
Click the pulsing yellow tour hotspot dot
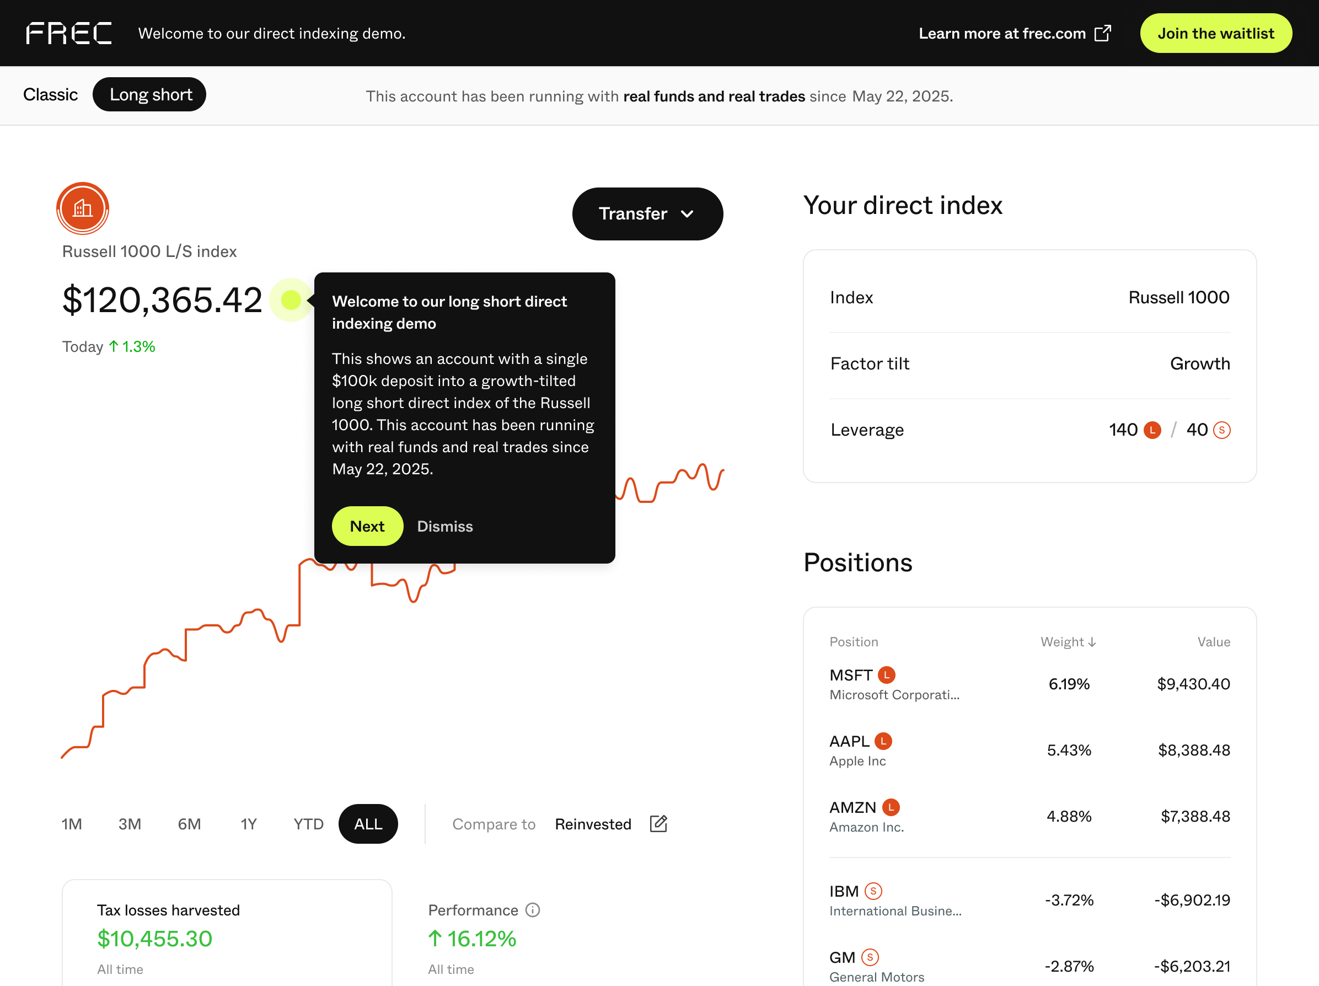point(291,299)
